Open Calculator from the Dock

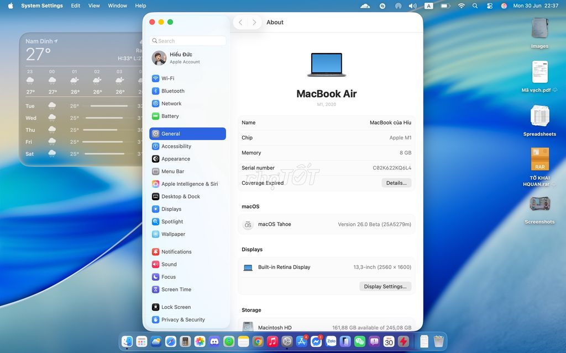point(185,341)
